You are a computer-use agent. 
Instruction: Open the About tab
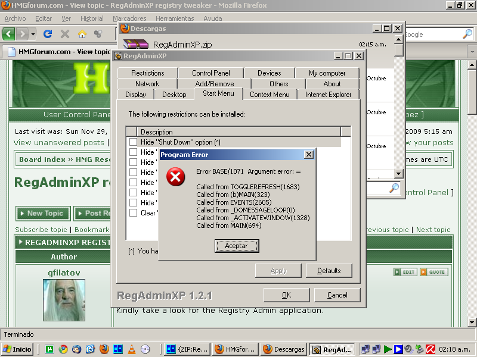(332, 84)
